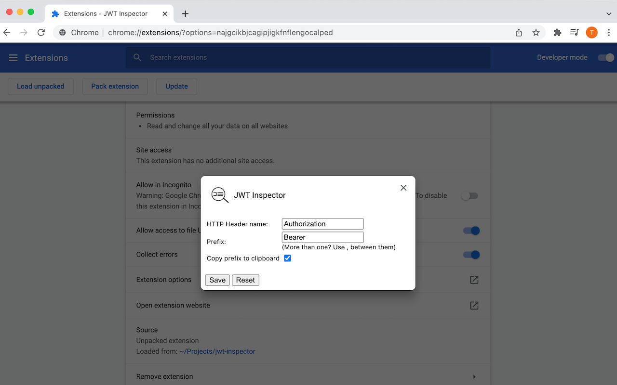Uncheck Copy prefix to clipboard checkbox
This screenshot has width=617, height=385.
[287, 258]
